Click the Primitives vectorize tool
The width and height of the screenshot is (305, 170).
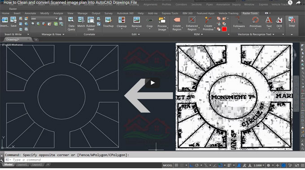click(x=255, y=22)
